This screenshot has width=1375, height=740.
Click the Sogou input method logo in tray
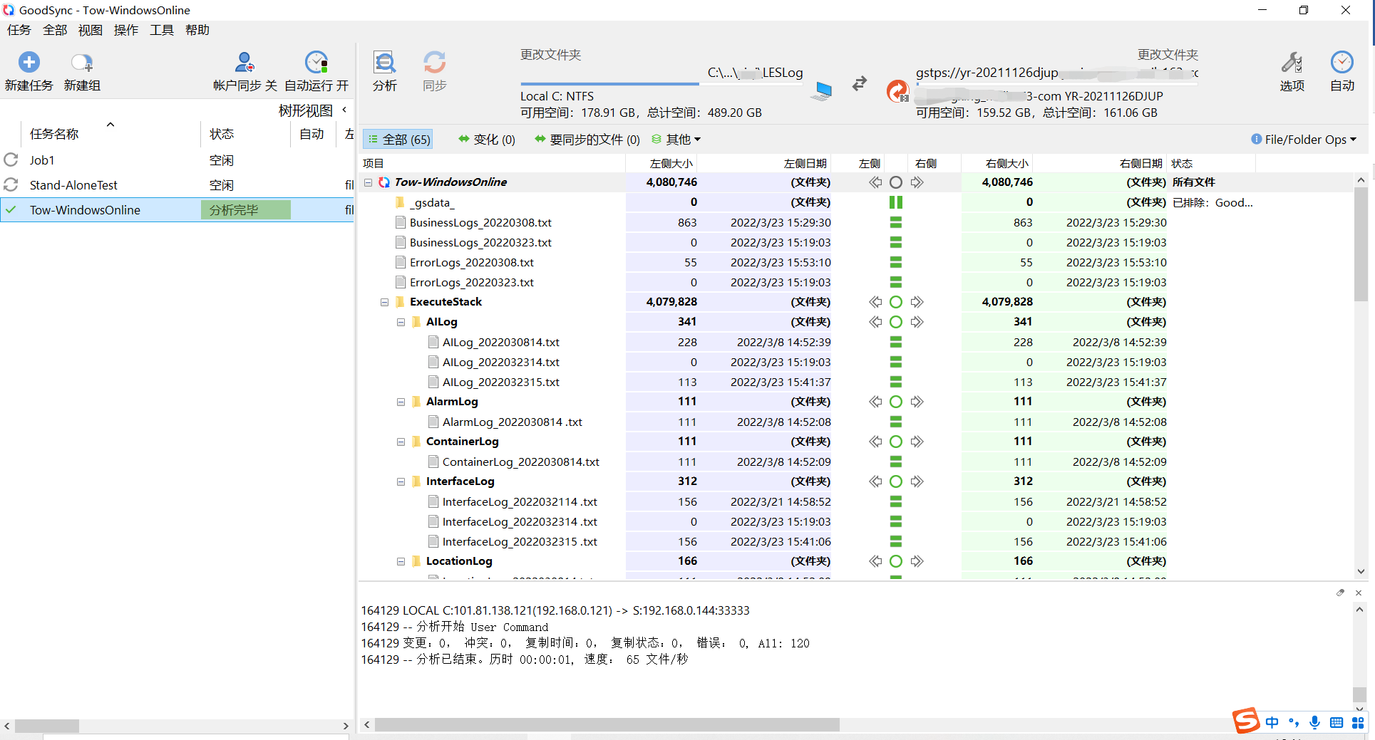(1246, 721)
